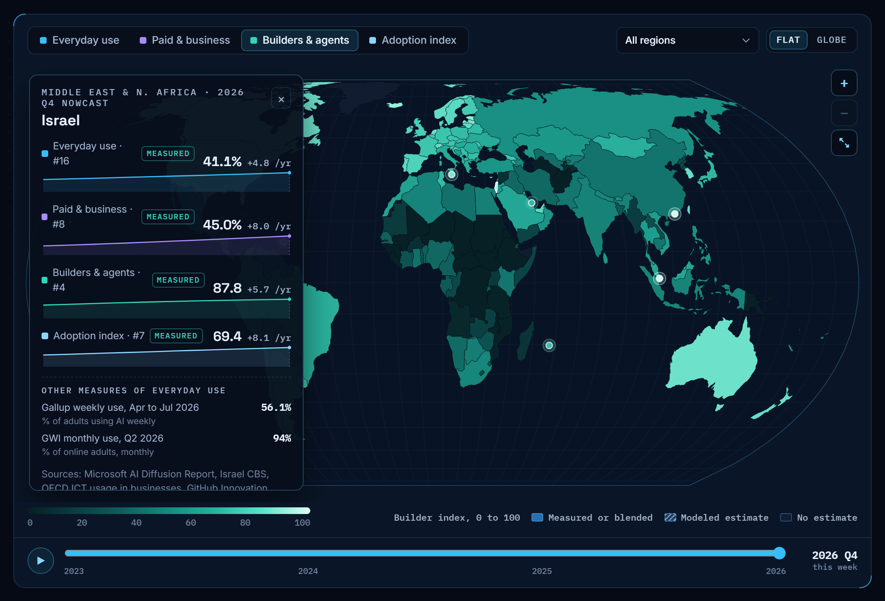The height and width of the screenshot is (601, 885).
Task: Click the 2024 tick on the timeline
Action: 308,571
